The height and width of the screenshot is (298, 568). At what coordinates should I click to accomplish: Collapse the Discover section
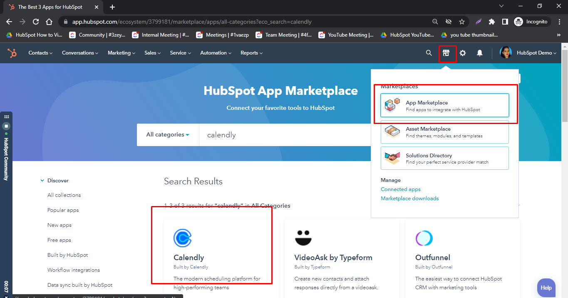pos(42,181)
